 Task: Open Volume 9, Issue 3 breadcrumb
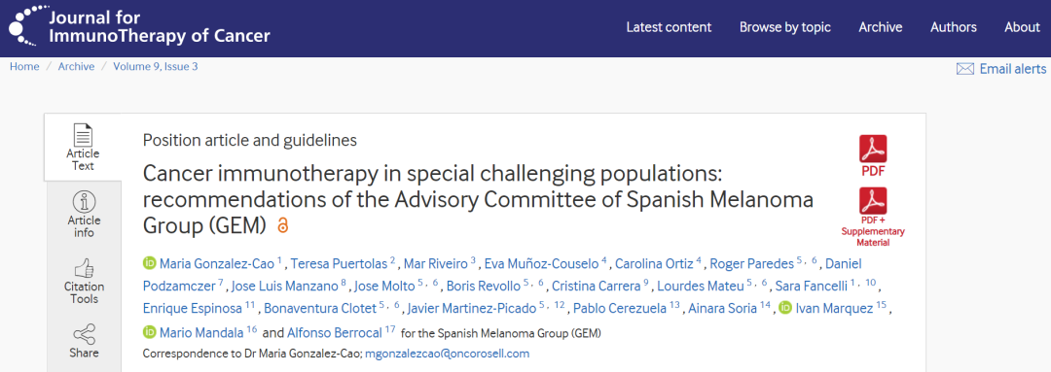[156, 66]
